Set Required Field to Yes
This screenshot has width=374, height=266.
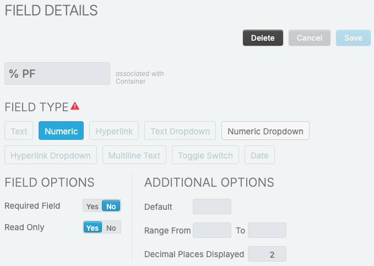pos(93,207)
